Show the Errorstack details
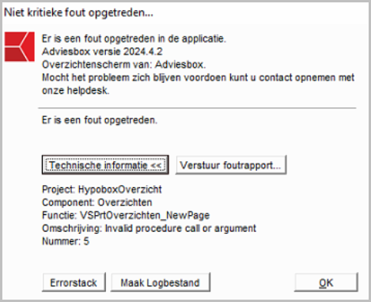 [74, 282]
